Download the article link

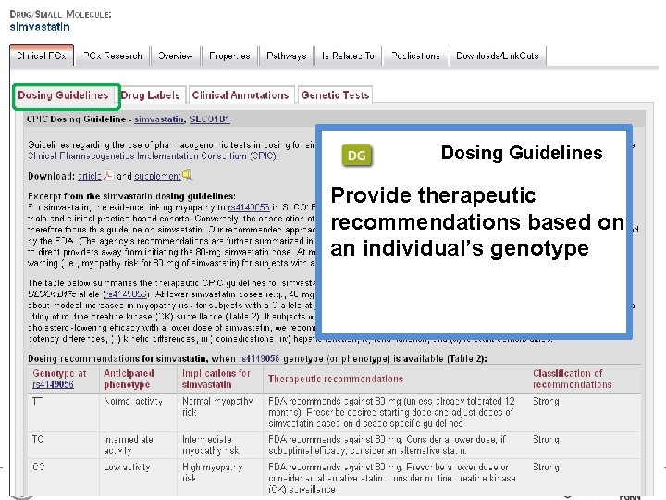coord(89,176)
